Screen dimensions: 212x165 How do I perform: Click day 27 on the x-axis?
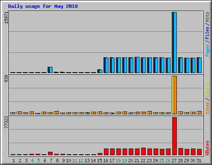click(174, 160)
